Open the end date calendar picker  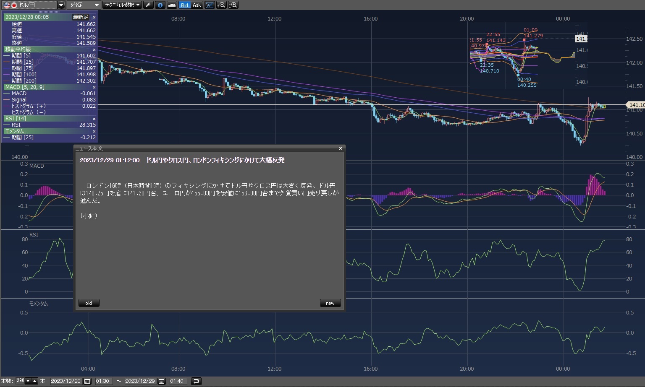click(x=162, y=381)
